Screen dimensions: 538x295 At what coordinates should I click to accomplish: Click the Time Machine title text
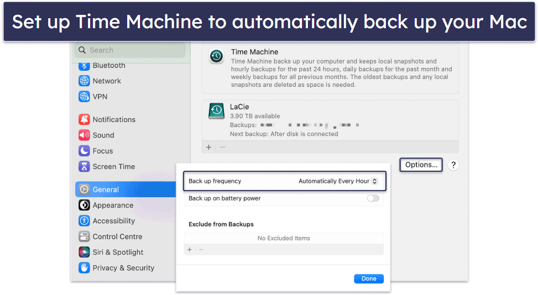coord(254,52)
